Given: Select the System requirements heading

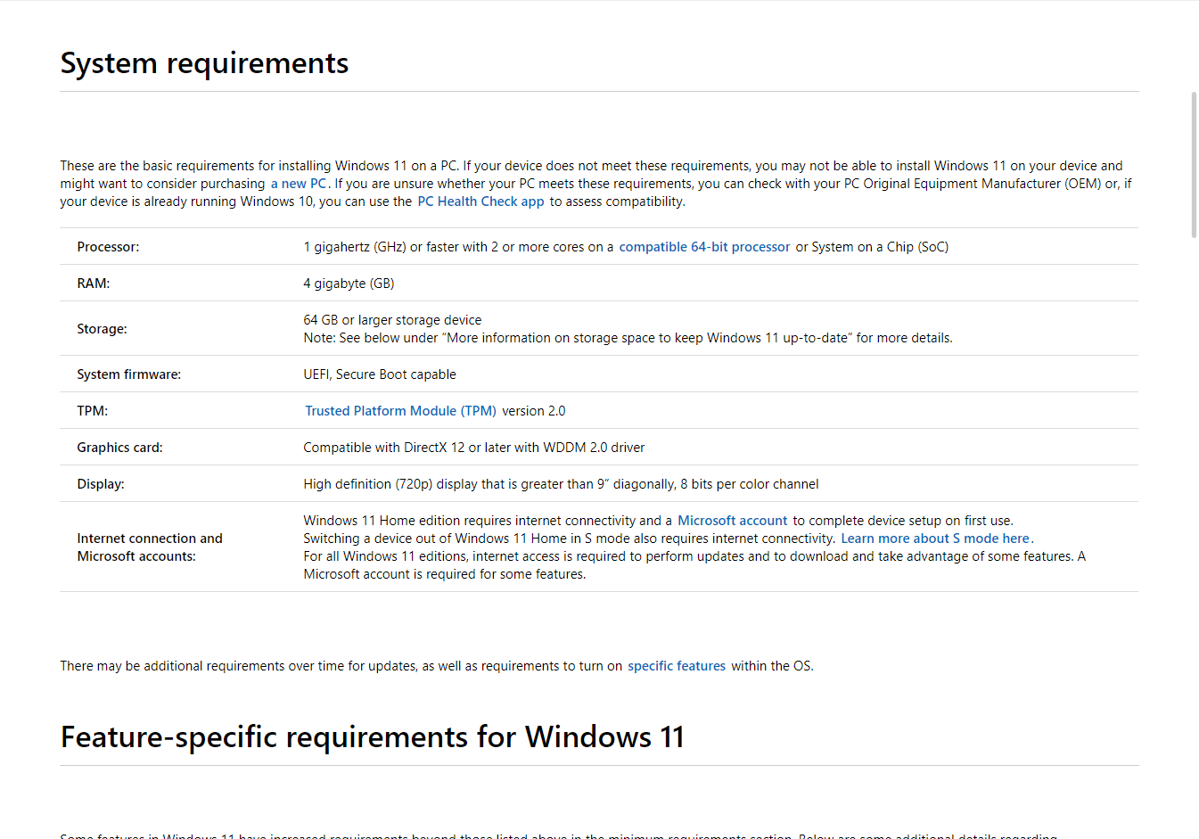Looking at the screenshot, I should 204,63.
